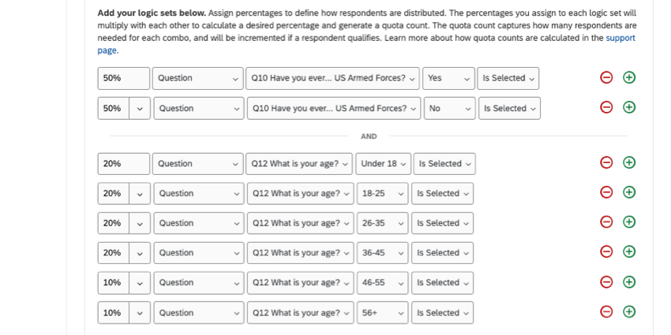Viewport: 671px width, 335px height.
Task: Remove the 46-55 age logic row
Action: pyautogui.click(x=606, y=282)
